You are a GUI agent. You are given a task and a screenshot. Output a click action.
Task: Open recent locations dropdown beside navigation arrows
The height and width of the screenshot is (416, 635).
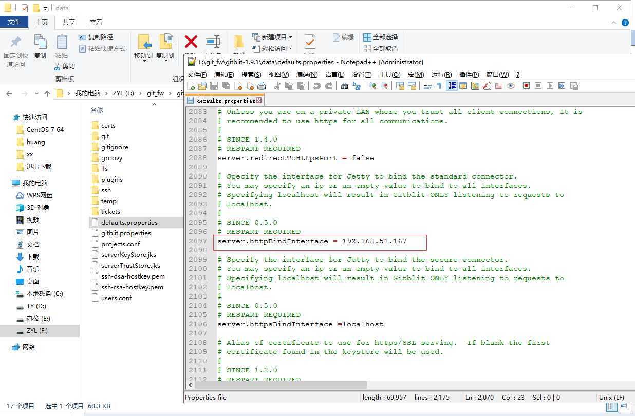click(x=36, y=94)
